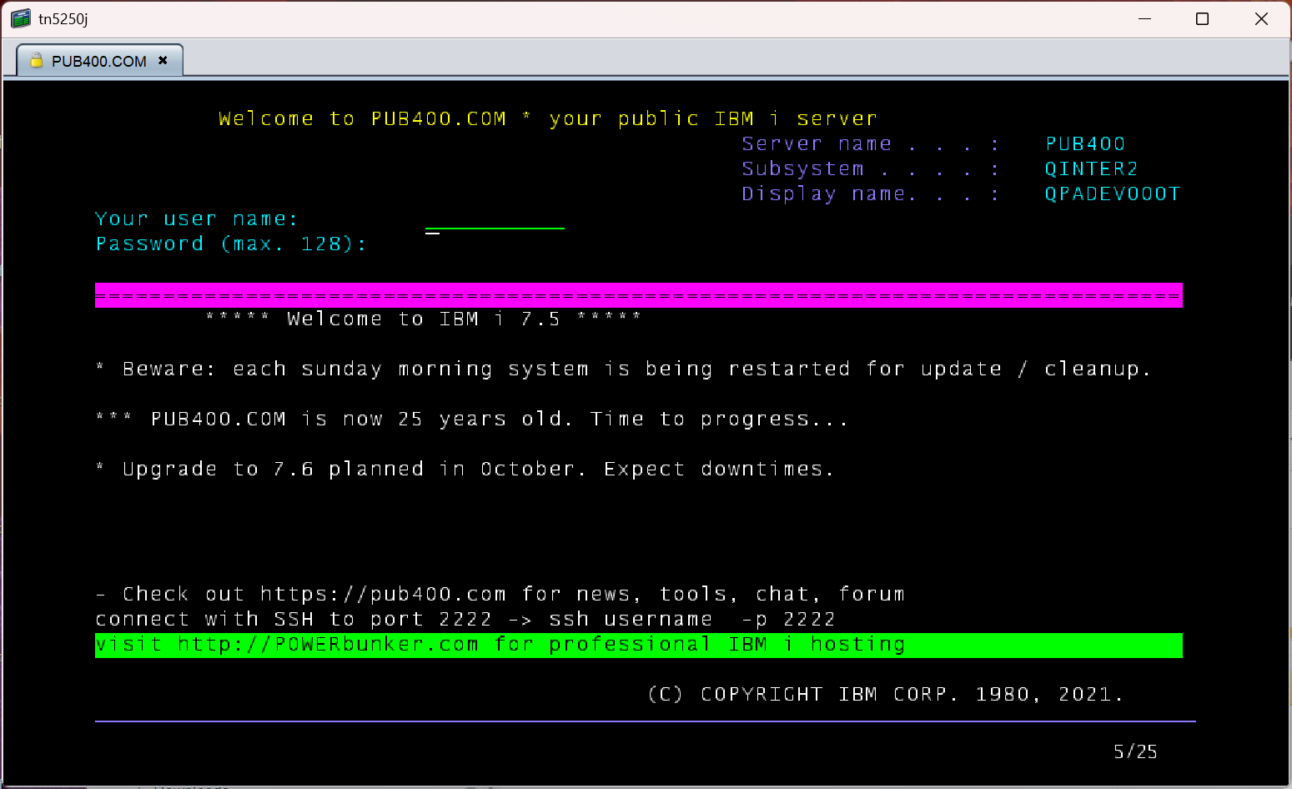Viewport: 1292px width, 789px height.
Task: Click the sunday morning restart notice
Action: [624, 369]
